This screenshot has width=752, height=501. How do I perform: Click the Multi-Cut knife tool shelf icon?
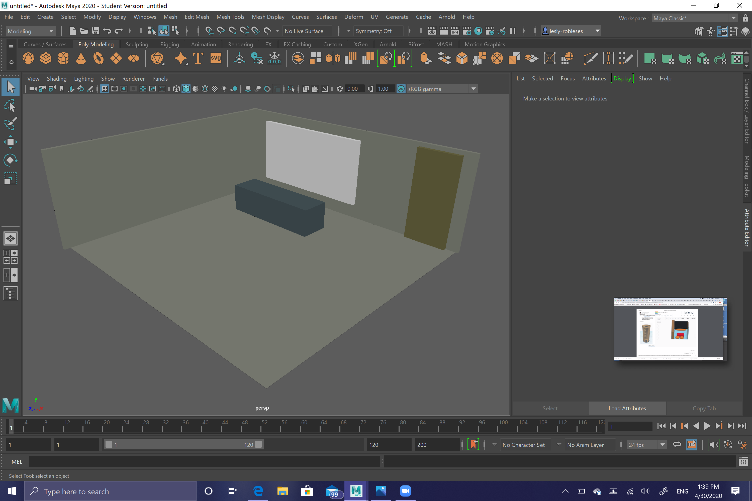point(591,58)
